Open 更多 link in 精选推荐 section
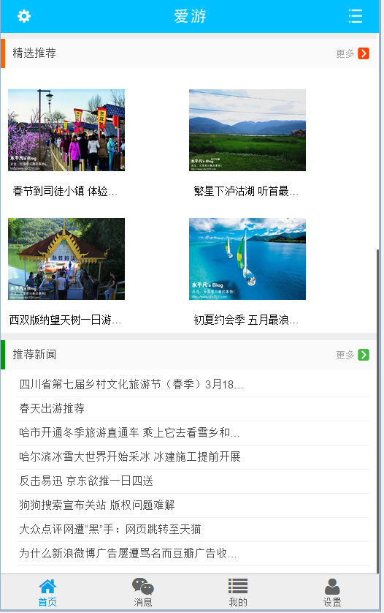 tap(345, 53)
